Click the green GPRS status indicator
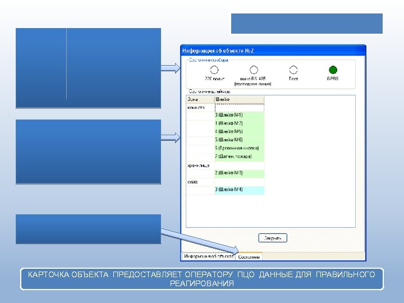Screen dimensions: 404x303 point(333,70)
